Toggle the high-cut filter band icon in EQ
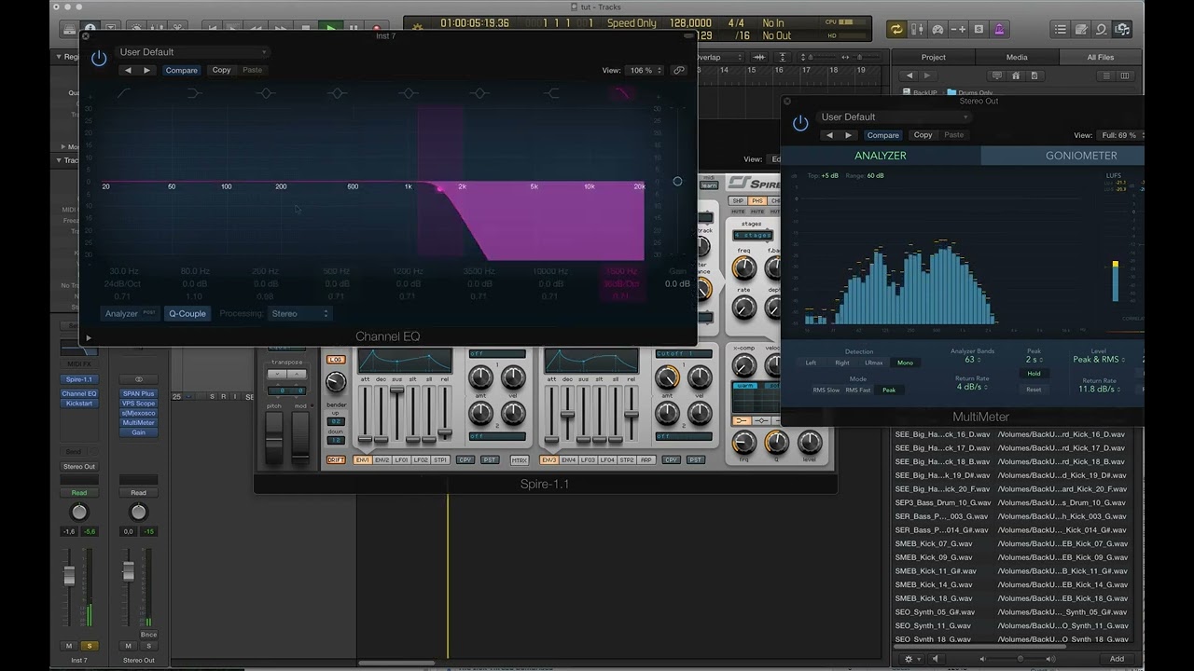Screen dimensions: 1194x671 [x=622, y=93]
